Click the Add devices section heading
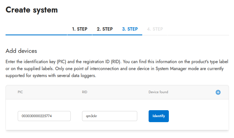234x138 pixels. [x=21, y=51]
